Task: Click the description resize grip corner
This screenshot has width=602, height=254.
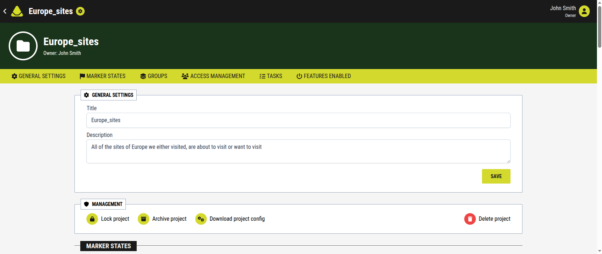Action: pyautogui.click(x=508, y=161)
